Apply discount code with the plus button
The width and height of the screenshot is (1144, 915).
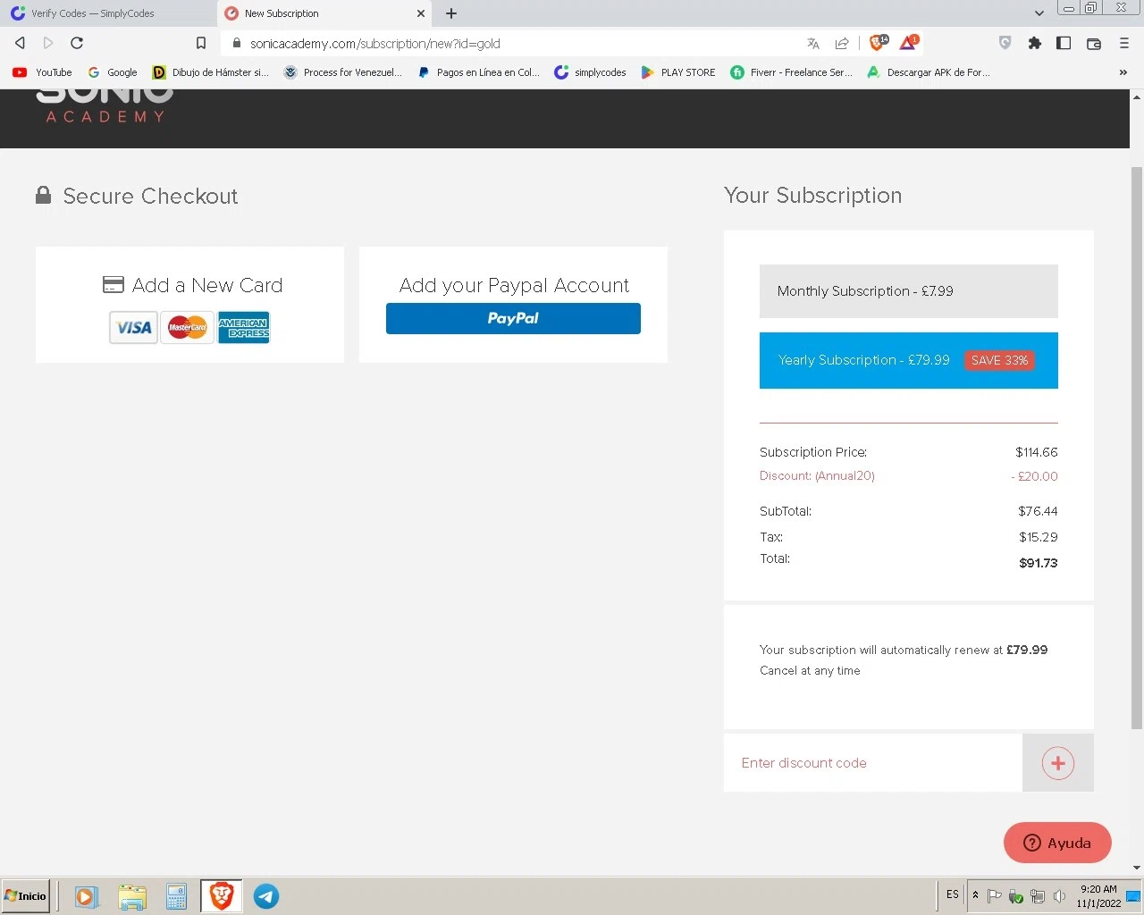tap(1058, 763)
